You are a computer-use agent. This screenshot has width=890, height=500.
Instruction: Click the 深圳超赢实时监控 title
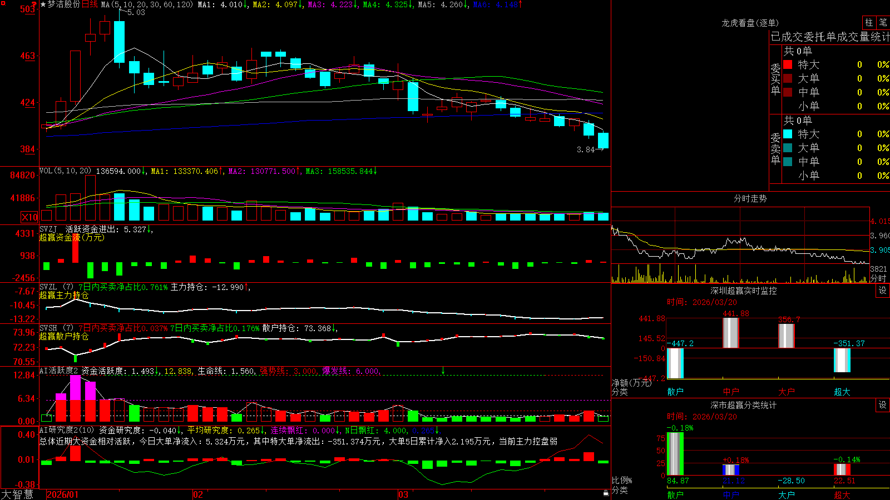[743, 291]
